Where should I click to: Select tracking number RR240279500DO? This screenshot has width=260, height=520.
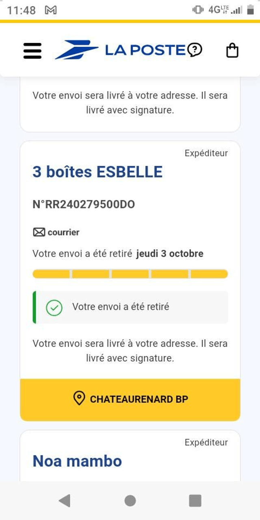tap(84, 204)
